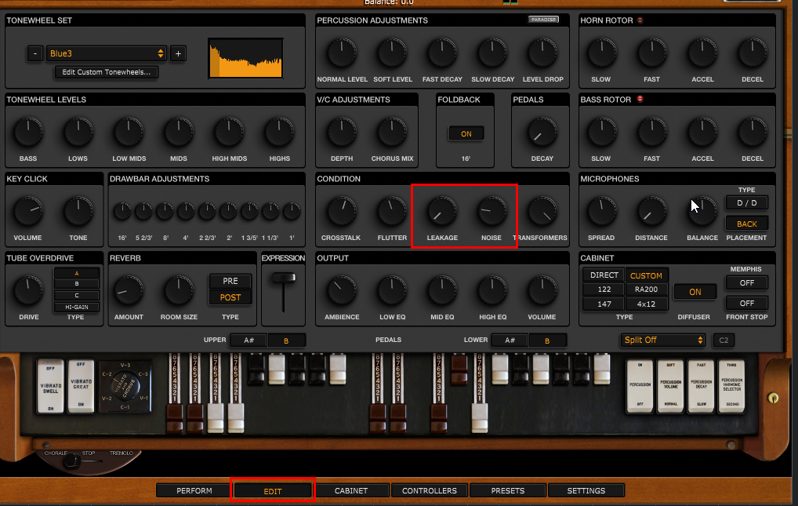Toggle the Memphis OFF button
The height and width of the screenshot is (506, 798).
[x=746, y=282]
